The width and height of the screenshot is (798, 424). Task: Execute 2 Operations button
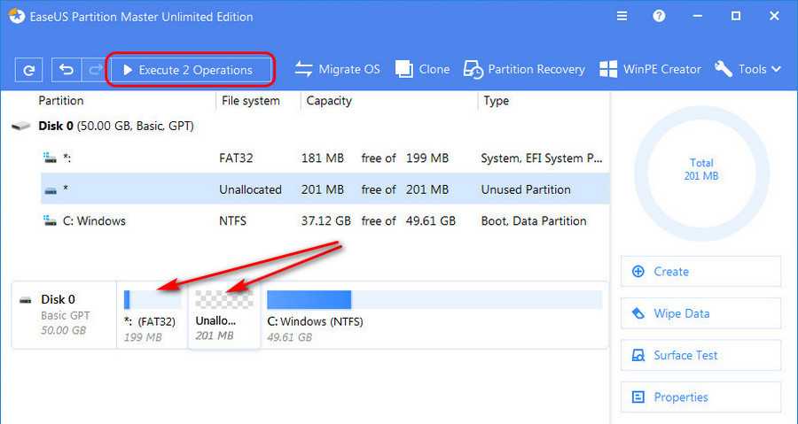tap(191, 70)
